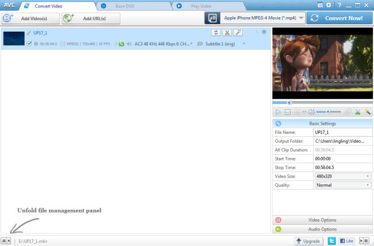Take a snapshot with the camera icon
374x246 pixels.
(x=297, y=112)
